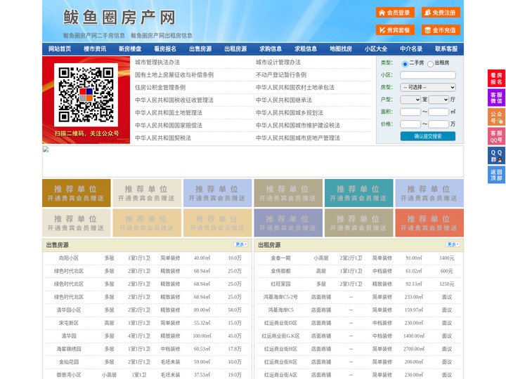Click 更多 in 出租房源 header

[453, 245]
